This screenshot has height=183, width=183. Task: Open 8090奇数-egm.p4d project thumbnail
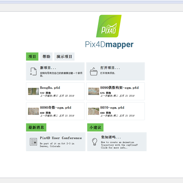[33, 111]
